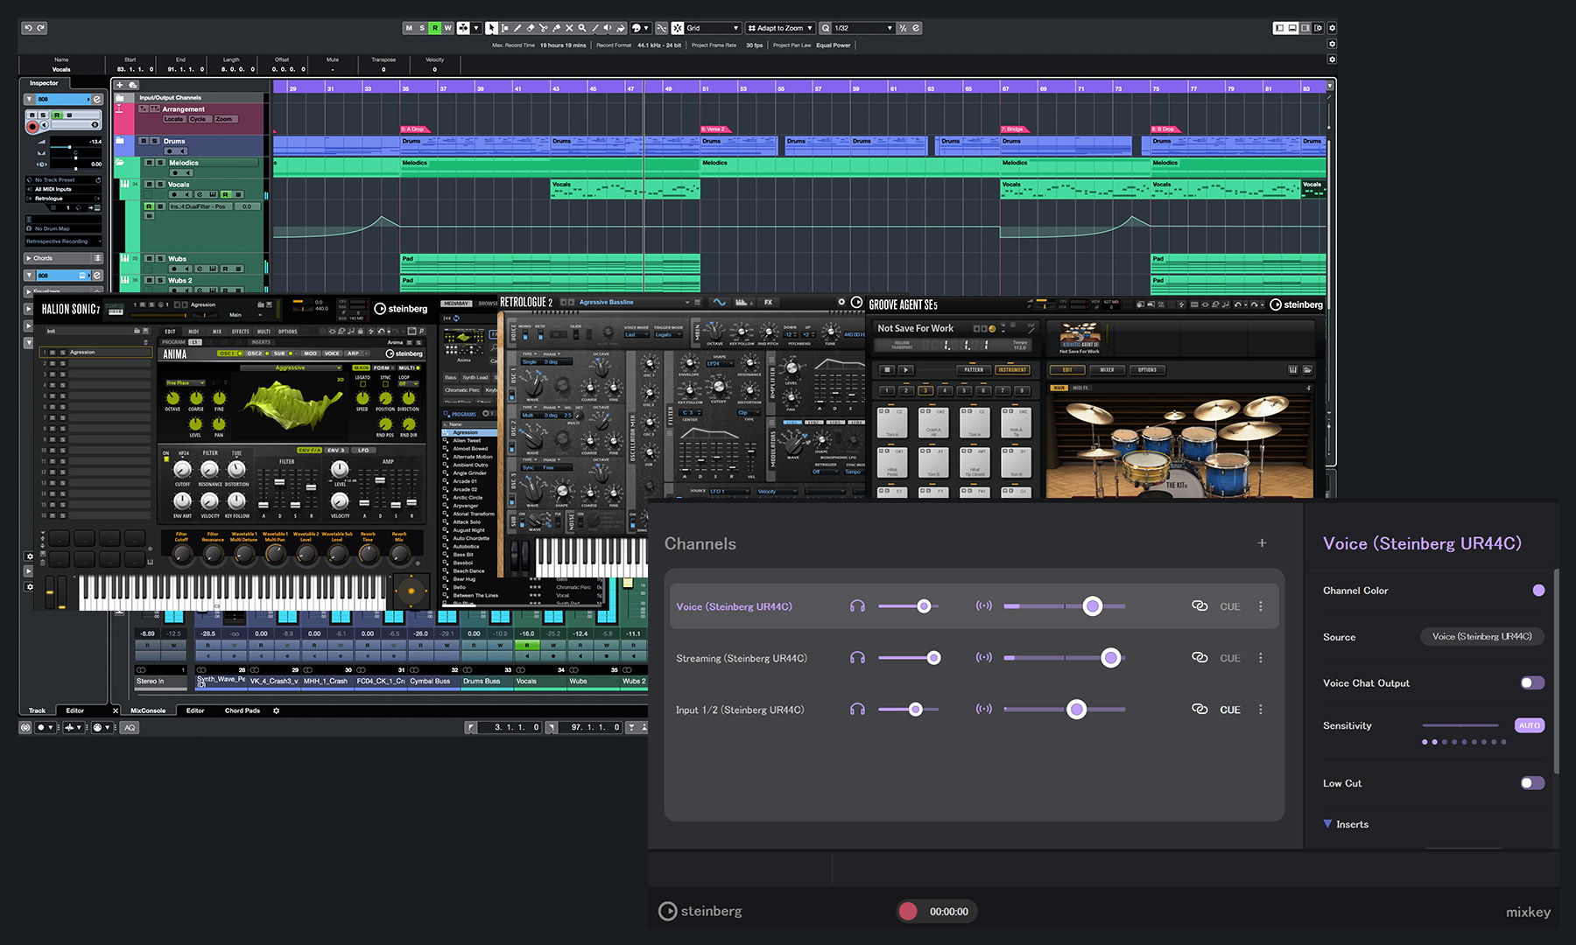1576x945 pixels.
Task: Enable the Voice Chat Output switch
Action: (1531, 683)
